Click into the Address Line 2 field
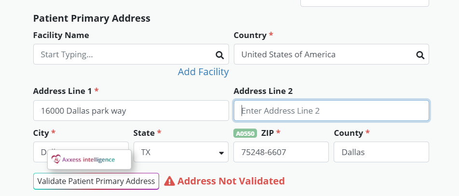The image size is (459, 196). (331, 111)
